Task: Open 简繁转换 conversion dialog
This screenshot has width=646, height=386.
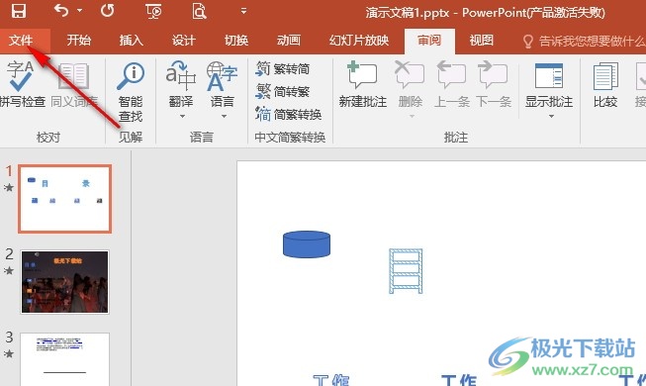Action: click(289, 114)
